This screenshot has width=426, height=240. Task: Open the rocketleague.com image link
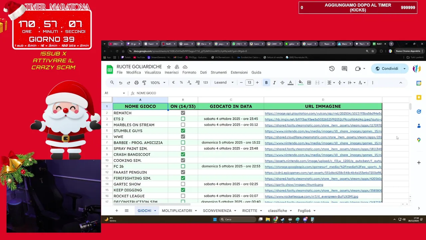click(312, 197)
